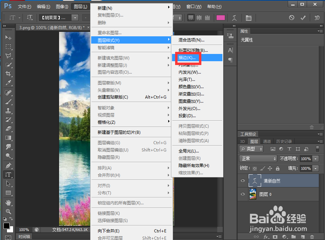Click the Link layers icon

tap(257, 237)
